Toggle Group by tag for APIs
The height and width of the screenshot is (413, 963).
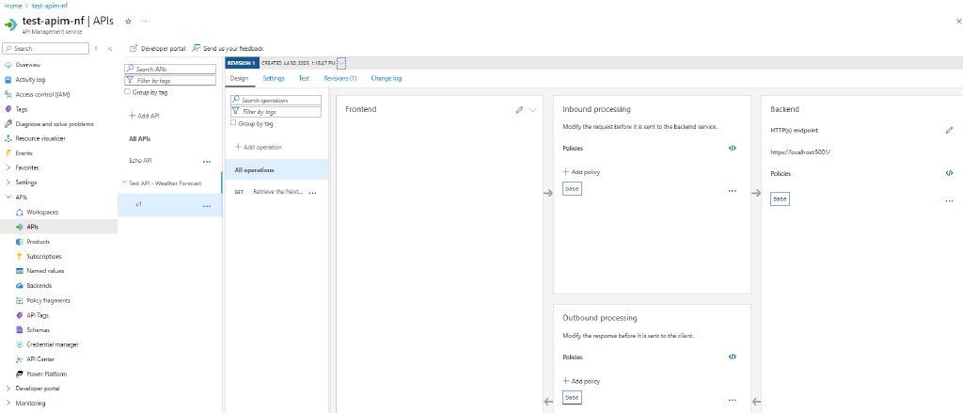127,91
